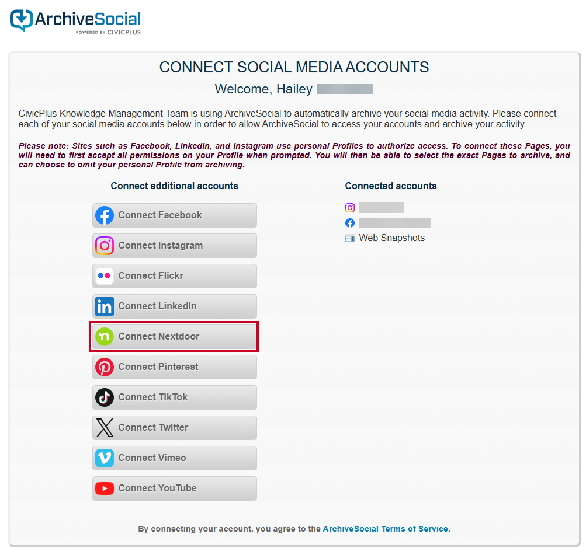586x548 pixels.
Task: Choose the Connect Pinterest label
Action: click(158, 367)
